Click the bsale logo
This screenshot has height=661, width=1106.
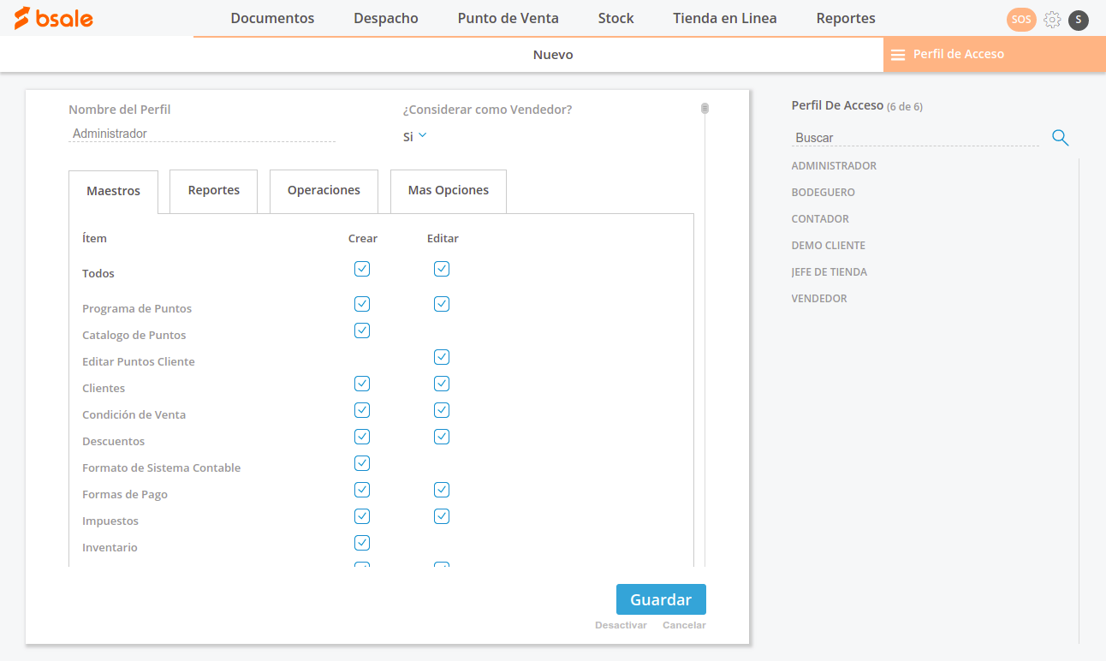(53, 18)
